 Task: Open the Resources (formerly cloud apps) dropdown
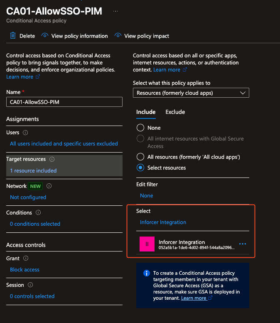coord(191,93)
